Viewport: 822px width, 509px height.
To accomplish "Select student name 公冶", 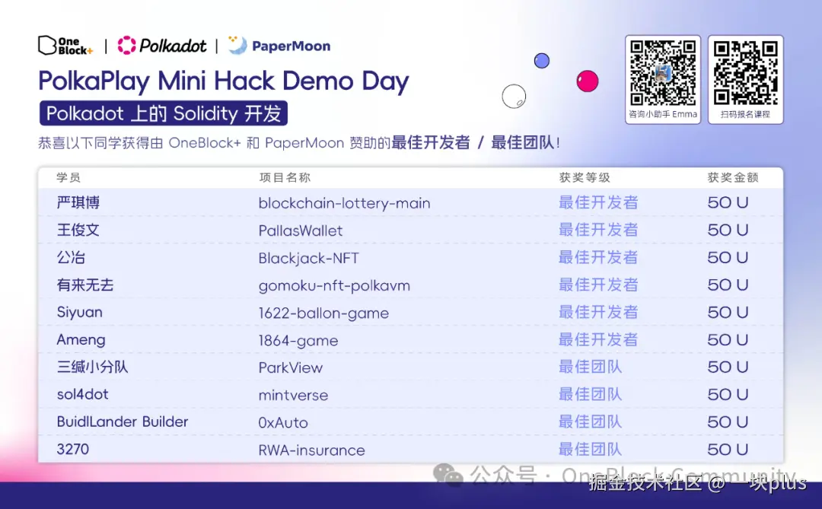I will point(71,257).
